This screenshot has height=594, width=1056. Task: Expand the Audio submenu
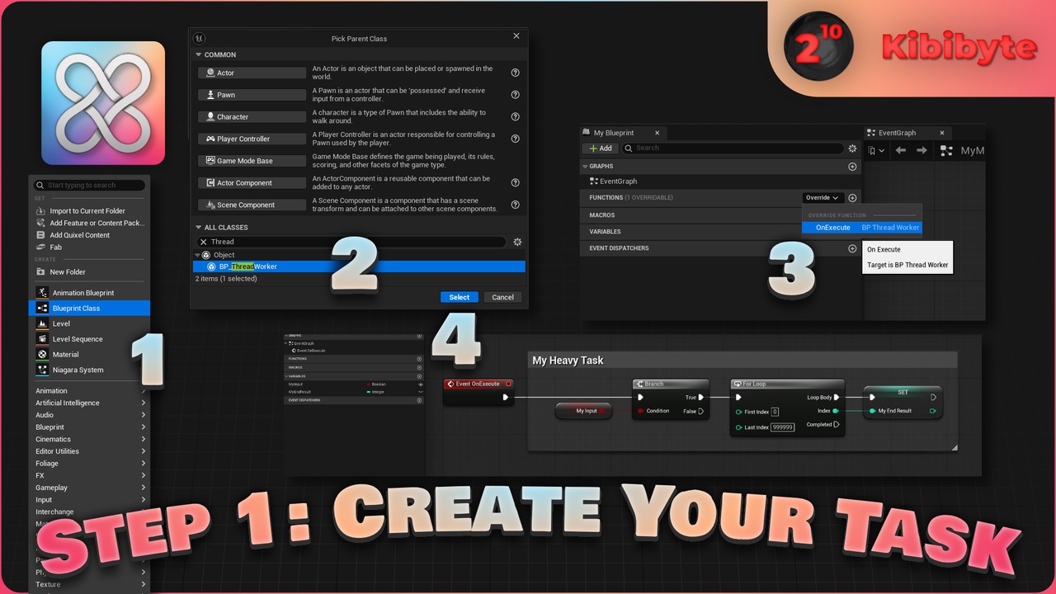89,415
